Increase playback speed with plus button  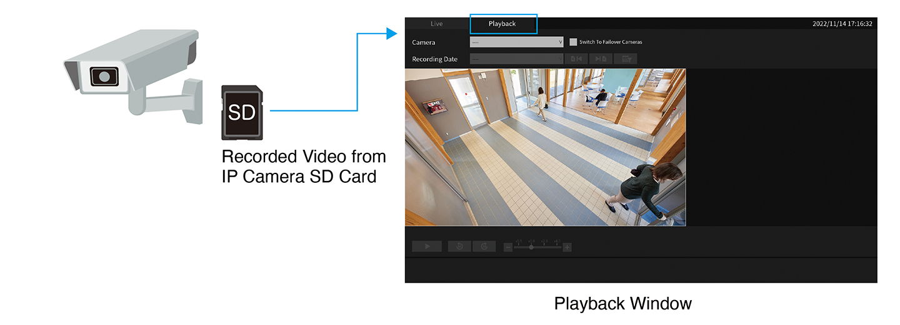[567, 247]
